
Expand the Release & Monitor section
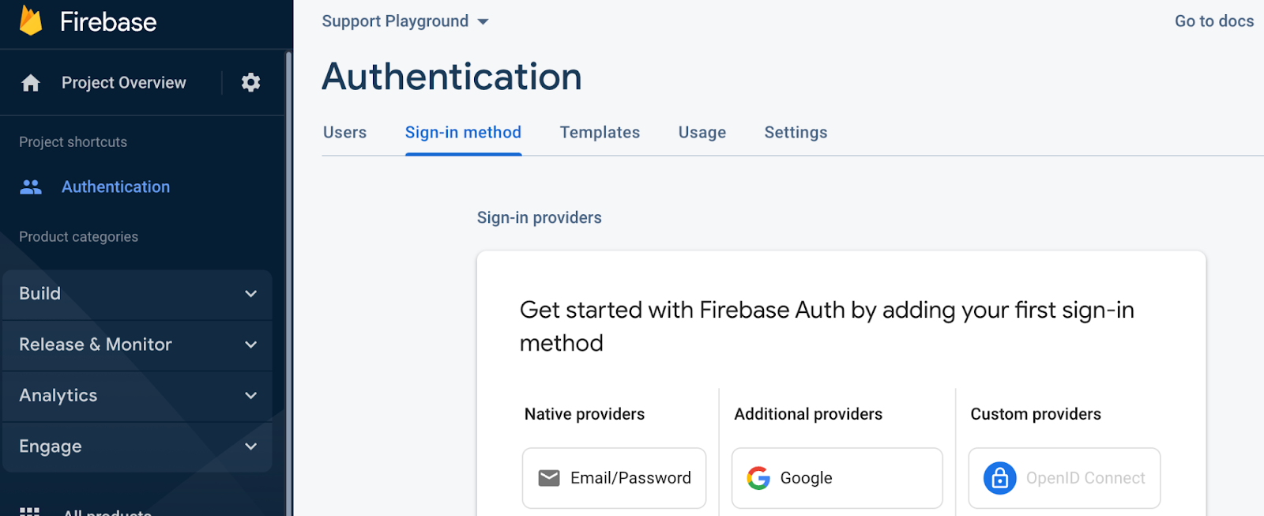137,345
